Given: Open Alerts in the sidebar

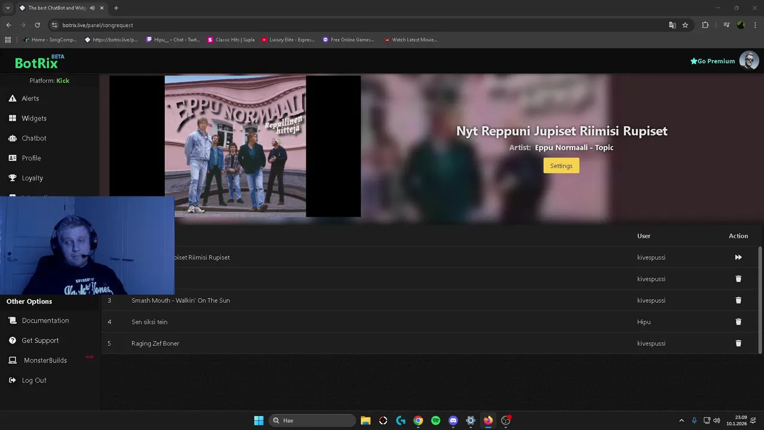Looking at the screenshot, I should (30, 99).
